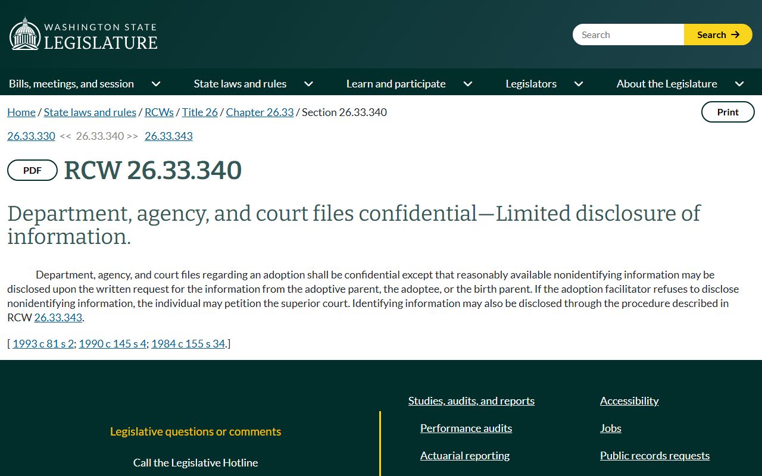
Task: Open the 1984 c 155 s 34 citation
Action: (x=188, y=343)
